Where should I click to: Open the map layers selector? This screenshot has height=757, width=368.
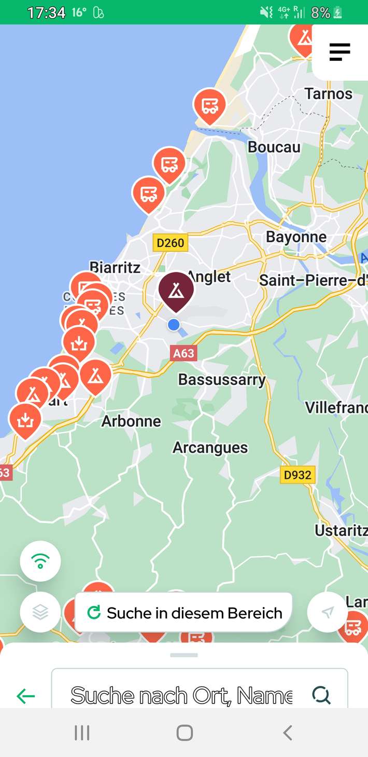click(40, 612)
